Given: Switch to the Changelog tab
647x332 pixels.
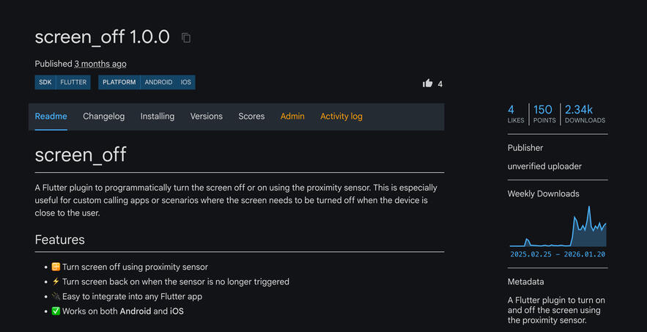Looking at the screenshot, I should [103, 117].
